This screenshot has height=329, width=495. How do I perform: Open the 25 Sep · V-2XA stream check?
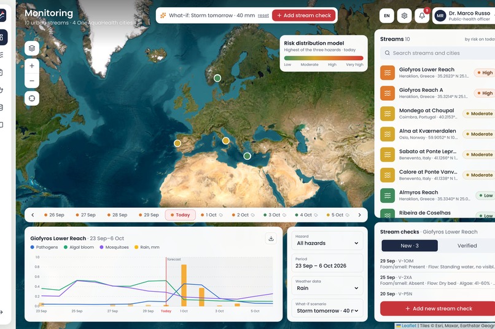tap(437, 280)
